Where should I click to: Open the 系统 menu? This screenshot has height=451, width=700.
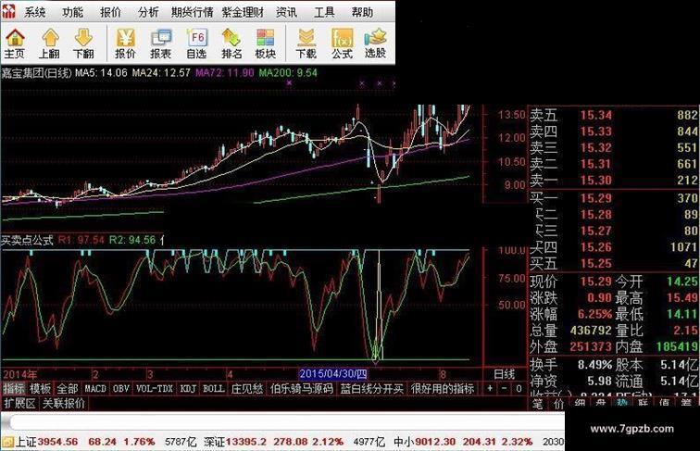click(35, 12)
